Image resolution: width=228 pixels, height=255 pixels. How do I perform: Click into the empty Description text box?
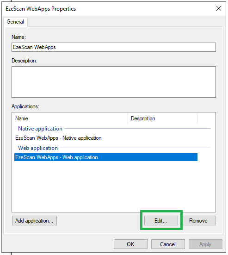114,82
